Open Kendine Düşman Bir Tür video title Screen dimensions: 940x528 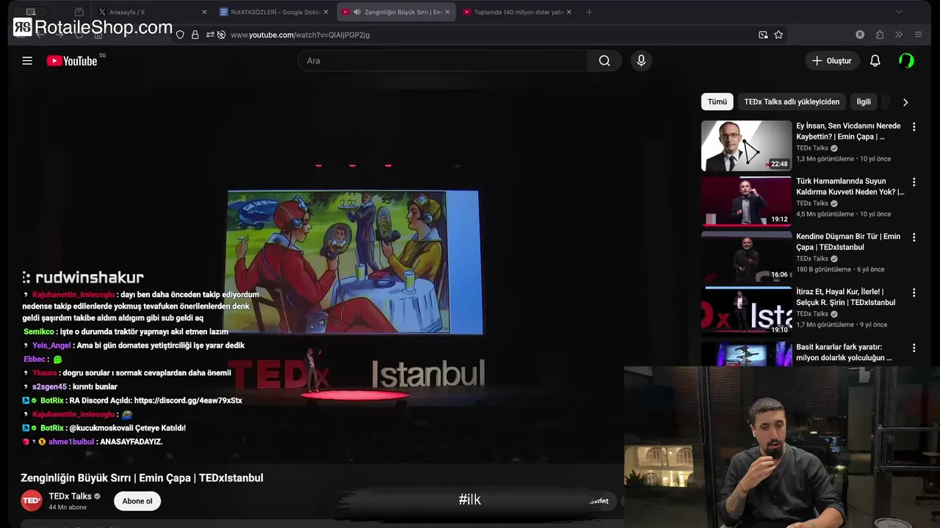point(848,242)
